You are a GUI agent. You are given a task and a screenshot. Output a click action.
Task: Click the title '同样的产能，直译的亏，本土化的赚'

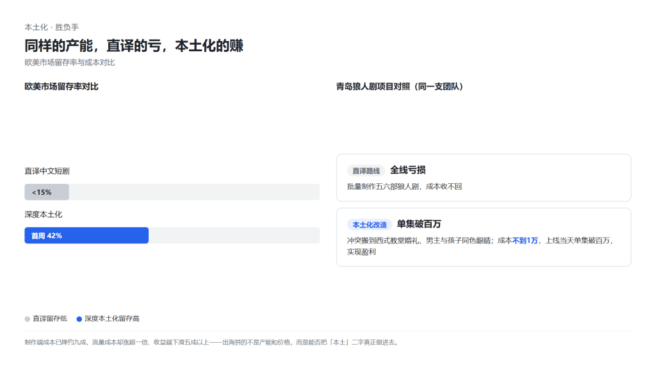tap(134, 45)
